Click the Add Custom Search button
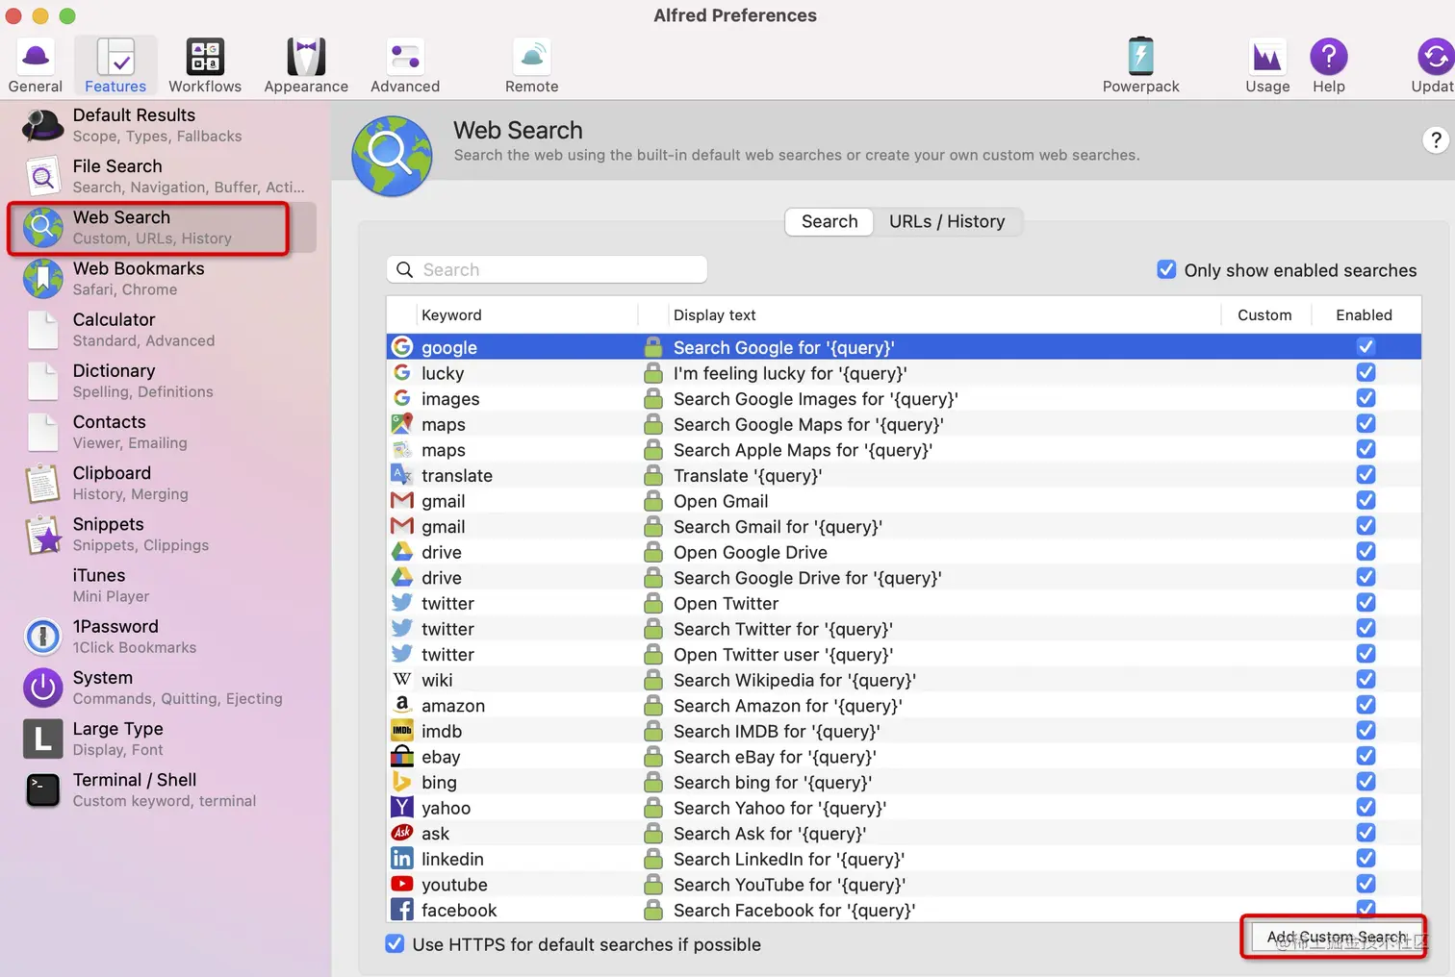Viewport: 1455px width, 977px height. click(1335, 937)
